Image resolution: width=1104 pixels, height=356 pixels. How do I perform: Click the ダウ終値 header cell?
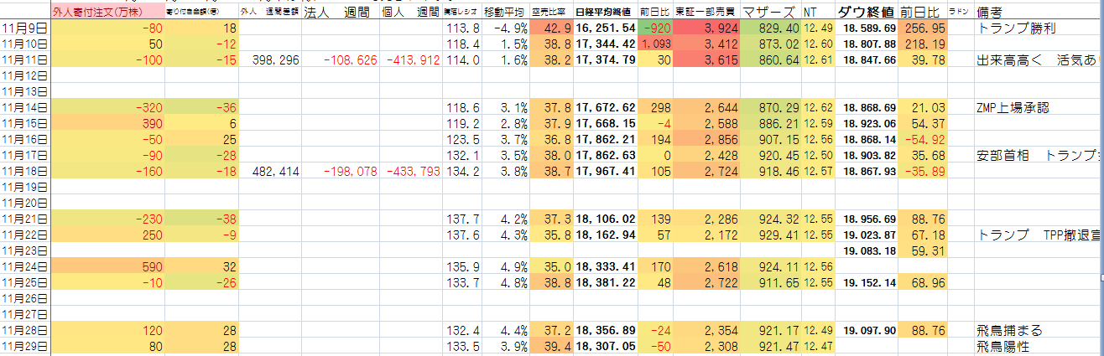[x=867, y=13]
